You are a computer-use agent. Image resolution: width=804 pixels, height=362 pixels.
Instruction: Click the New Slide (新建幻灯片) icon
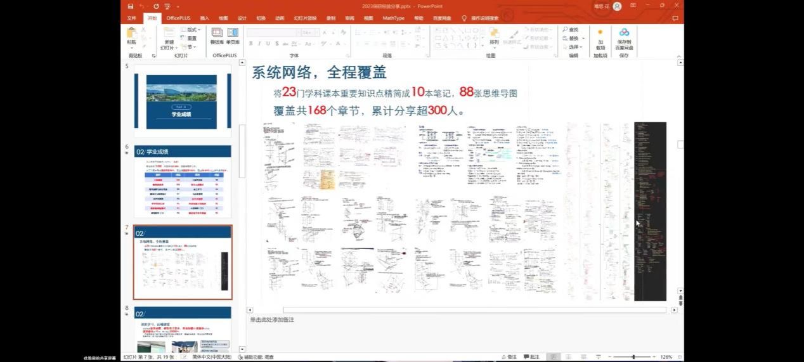coord(168,37)
